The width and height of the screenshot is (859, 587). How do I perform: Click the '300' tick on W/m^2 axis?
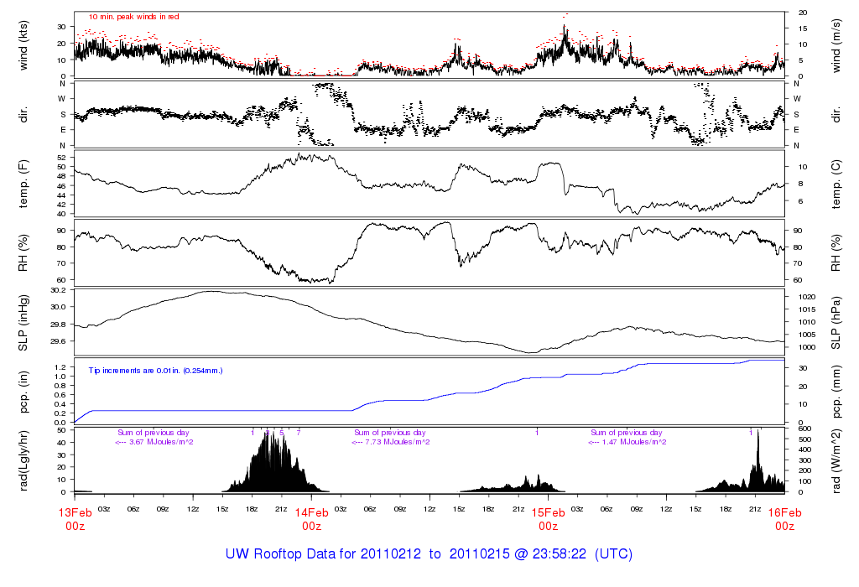coord(804,460)
